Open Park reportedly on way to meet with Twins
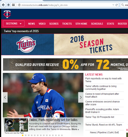Screen dimensions: 128x137 coord(103,80)
